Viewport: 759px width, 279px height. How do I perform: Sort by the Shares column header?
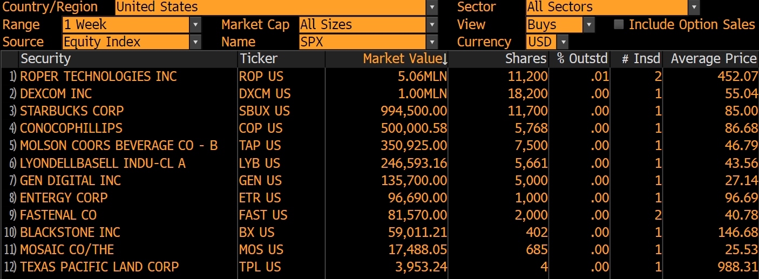526,59
